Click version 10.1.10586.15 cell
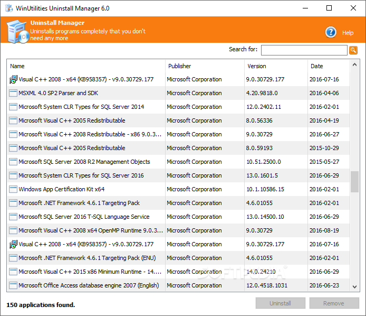366x316 pixels. click(265, 189)
